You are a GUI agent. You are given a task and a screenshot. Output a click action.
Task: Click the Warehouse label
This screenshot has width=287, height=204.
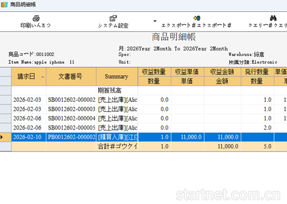point(246,54)
